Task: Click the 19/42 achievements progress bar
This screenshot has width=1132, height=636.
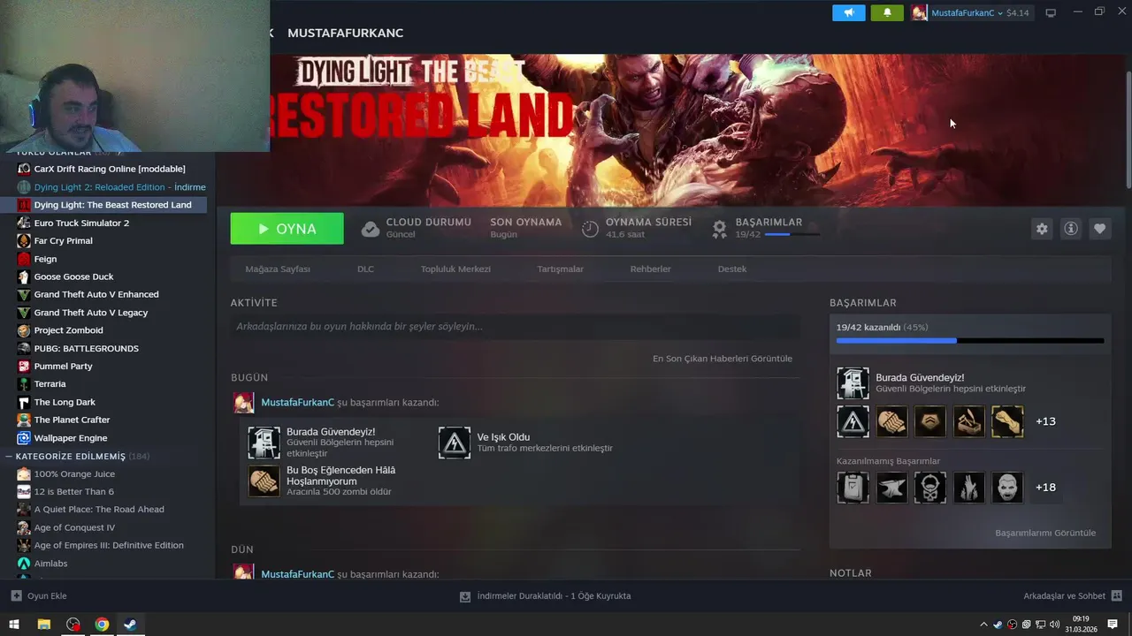Action: 970,341
